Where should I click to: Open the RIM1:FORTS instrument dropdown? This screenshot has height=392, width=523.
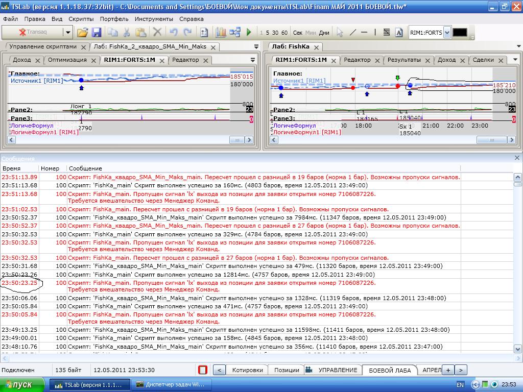pyautogui.click(x=447, y=33)
